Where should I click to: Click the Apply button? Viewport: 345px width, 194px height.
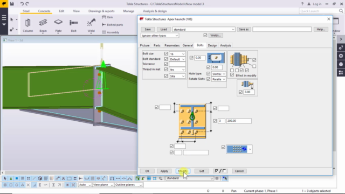[x=164, y=171]
